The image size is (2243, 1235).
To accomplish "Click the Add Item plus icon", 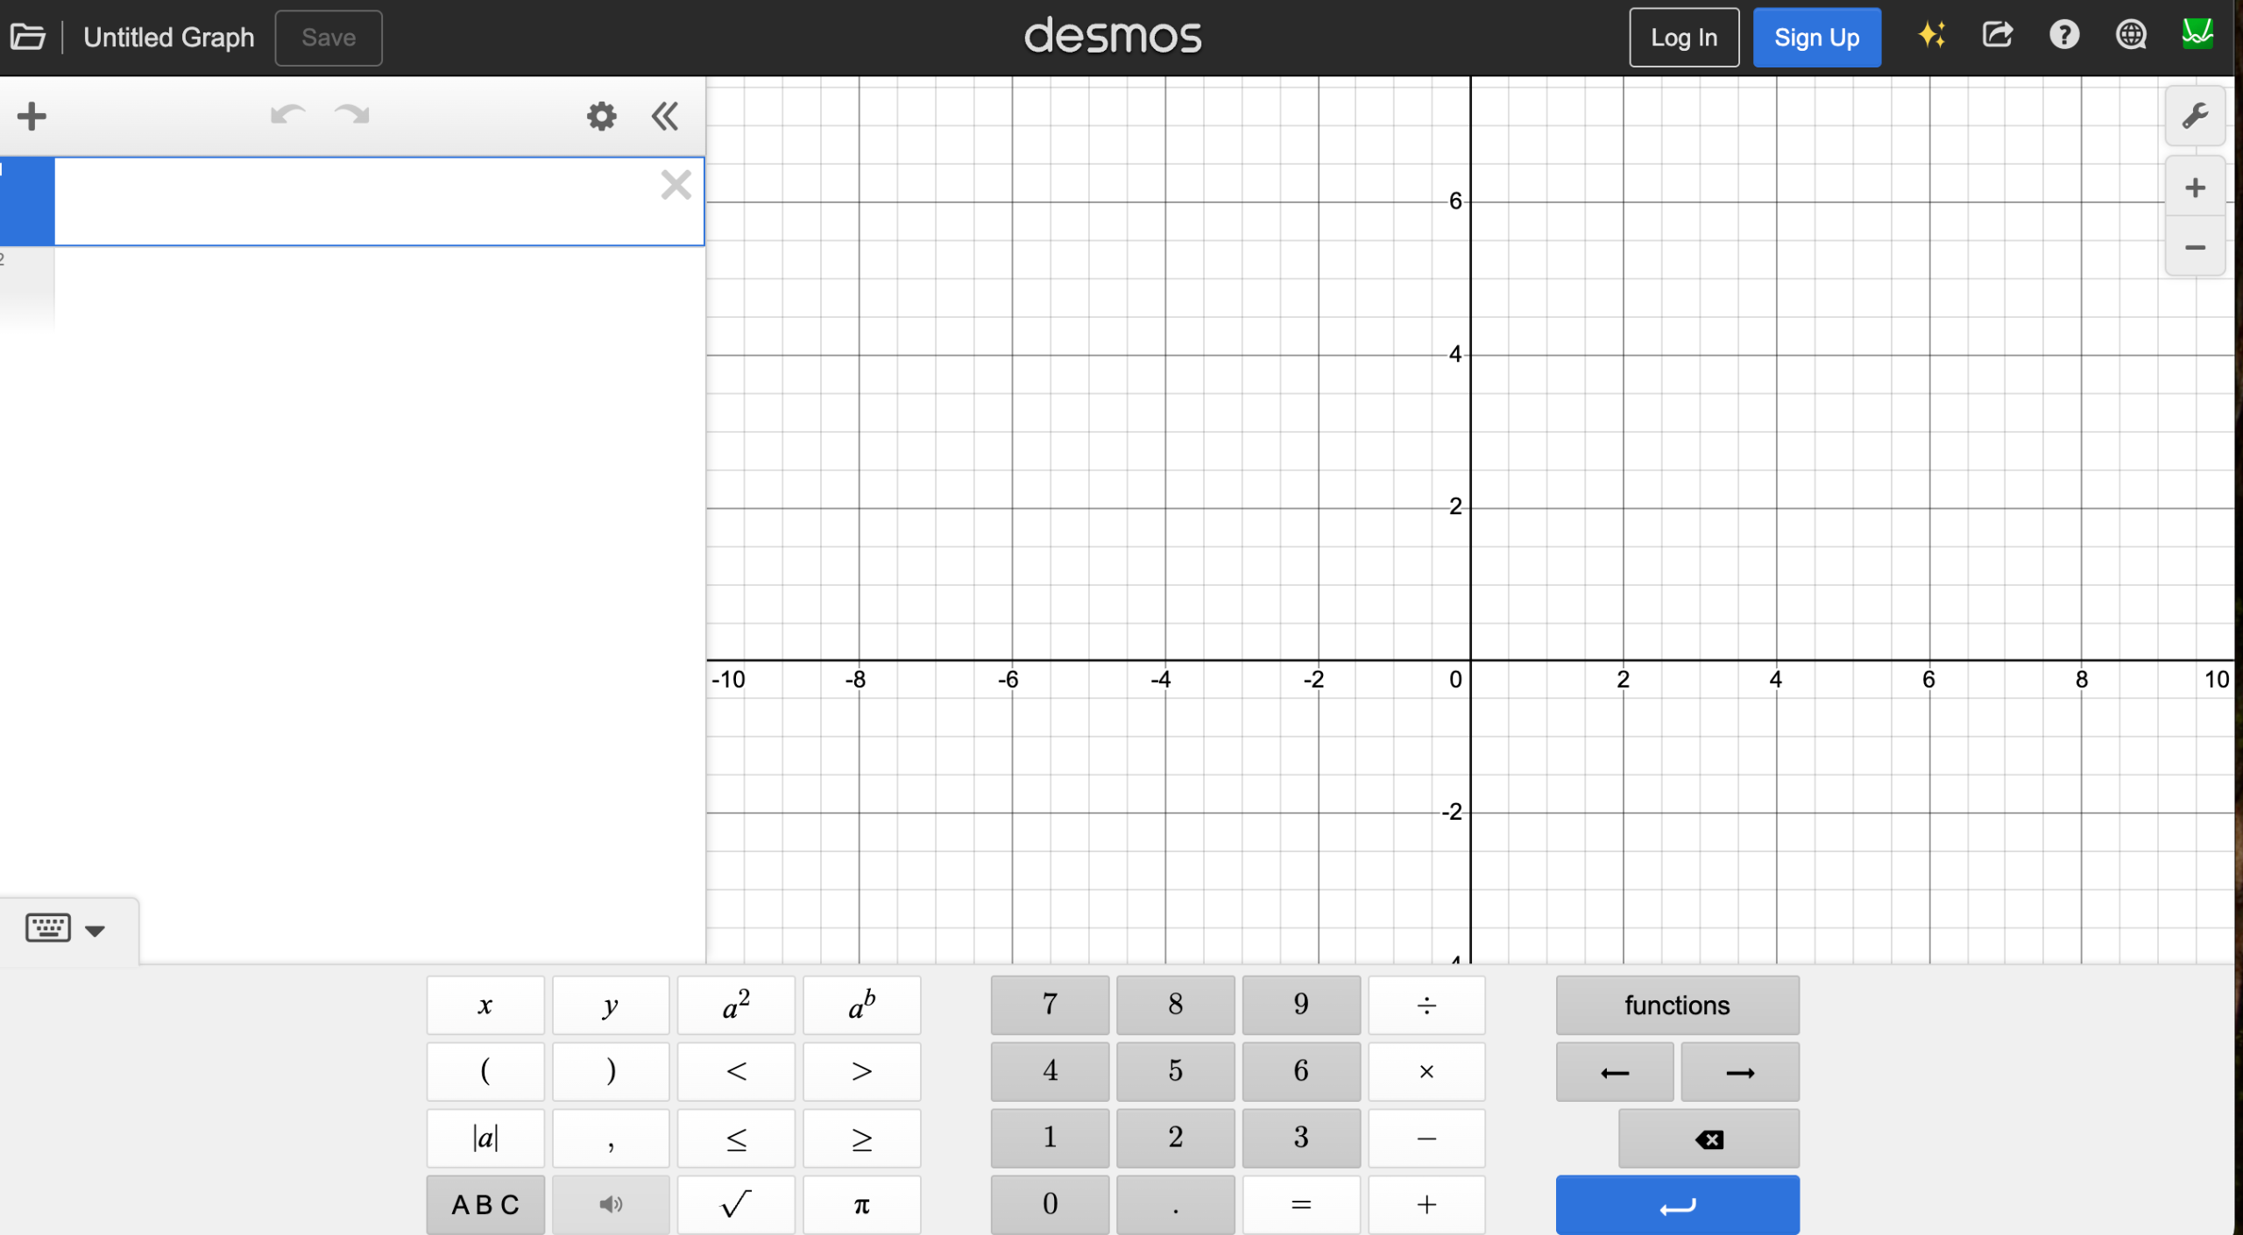I will [32, 116].
